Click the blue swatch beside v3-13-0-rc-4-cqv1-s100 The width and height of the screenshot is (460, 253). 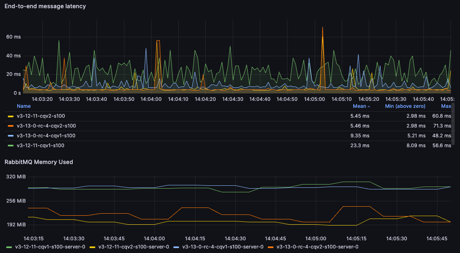coord(11,136)
